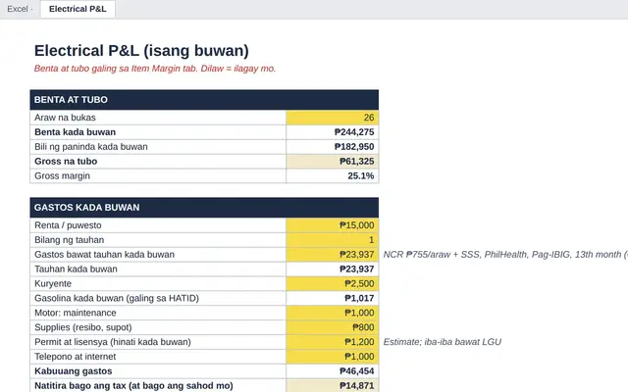Edit the ₱1,000 telephone and internet cell
This screenshot has width=628, height=392.
pos(332,357)
